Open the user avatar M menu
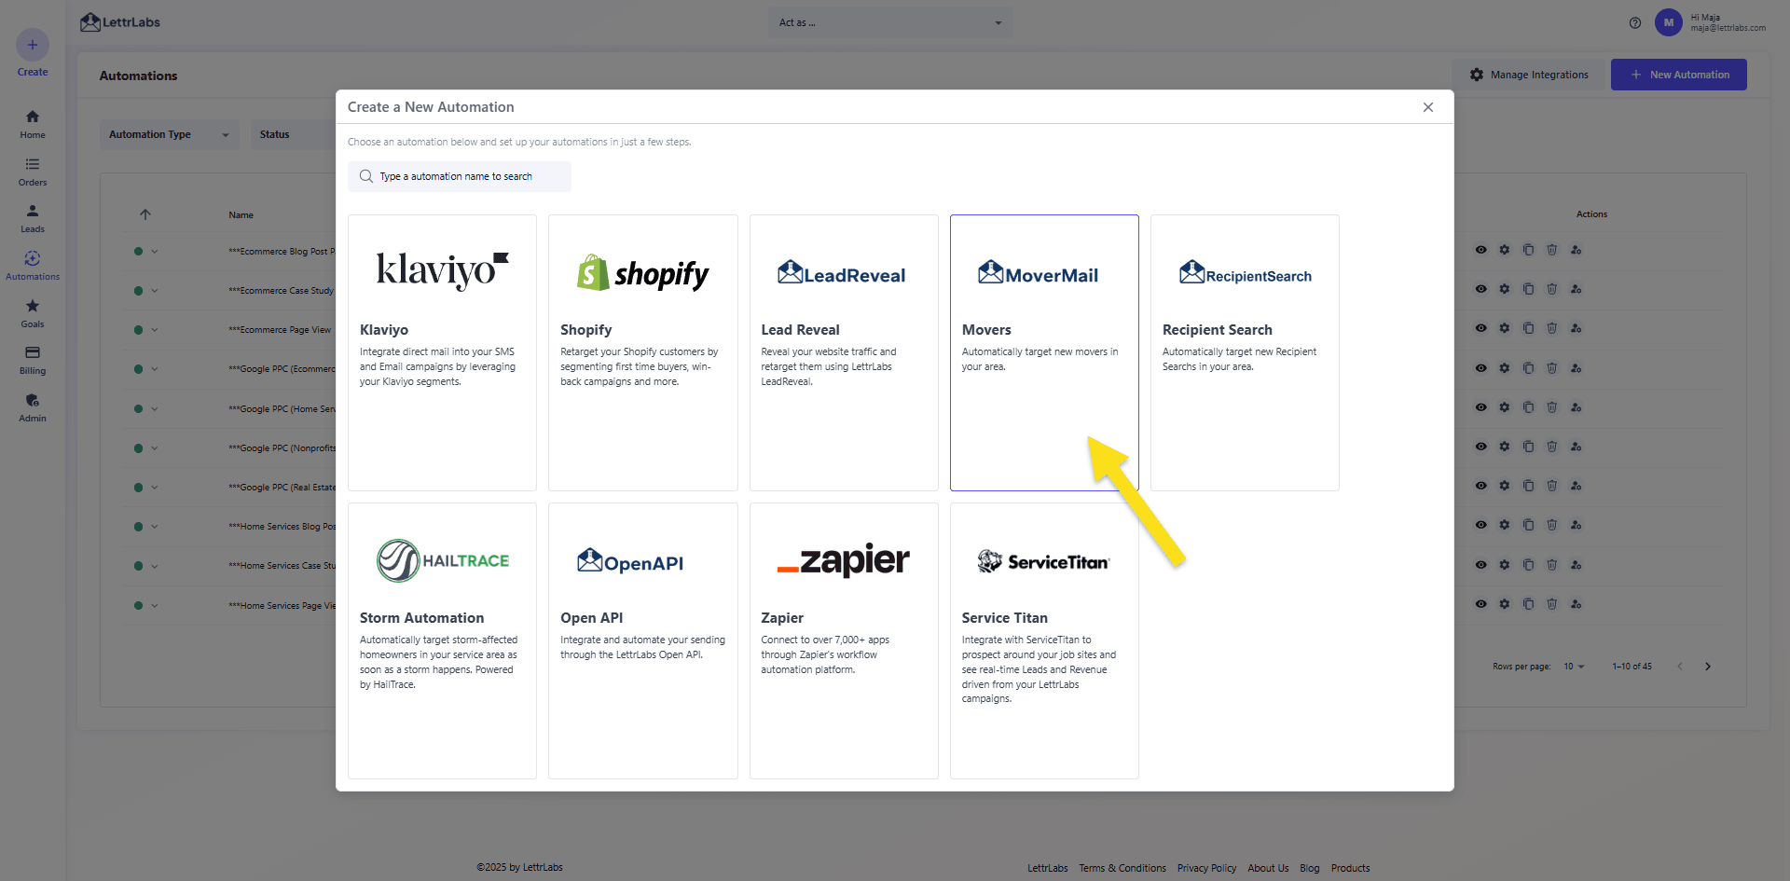The image size is (1790, 881). click(x=1668, y=22)
